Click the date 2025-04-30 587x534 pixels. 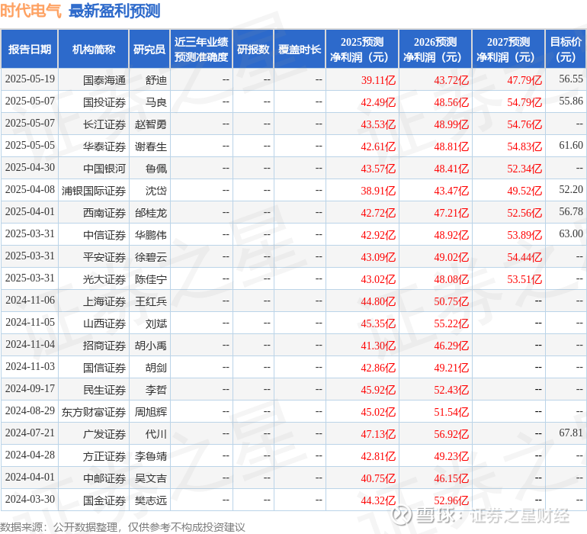click(x=30, y=168)
